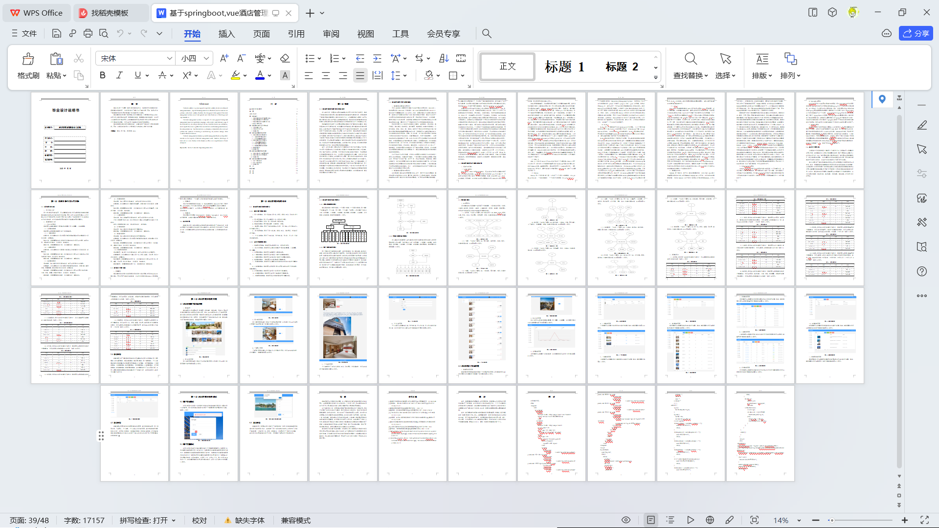This screenshot has width=939, height=528.
Task: Open the 小四 font size dropdown
Action: pyautogui.click(x=206, y=58)
